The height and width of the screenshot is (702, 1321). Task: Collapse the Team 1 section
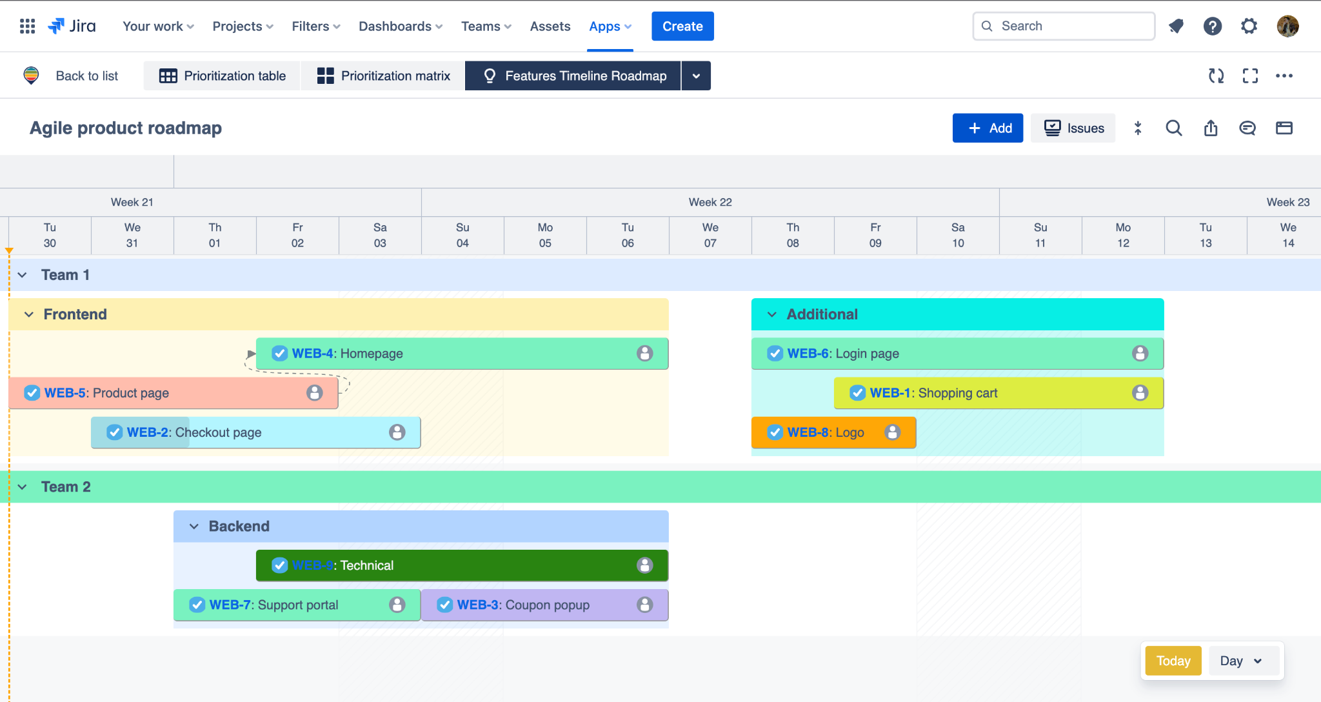coord(23,274)
